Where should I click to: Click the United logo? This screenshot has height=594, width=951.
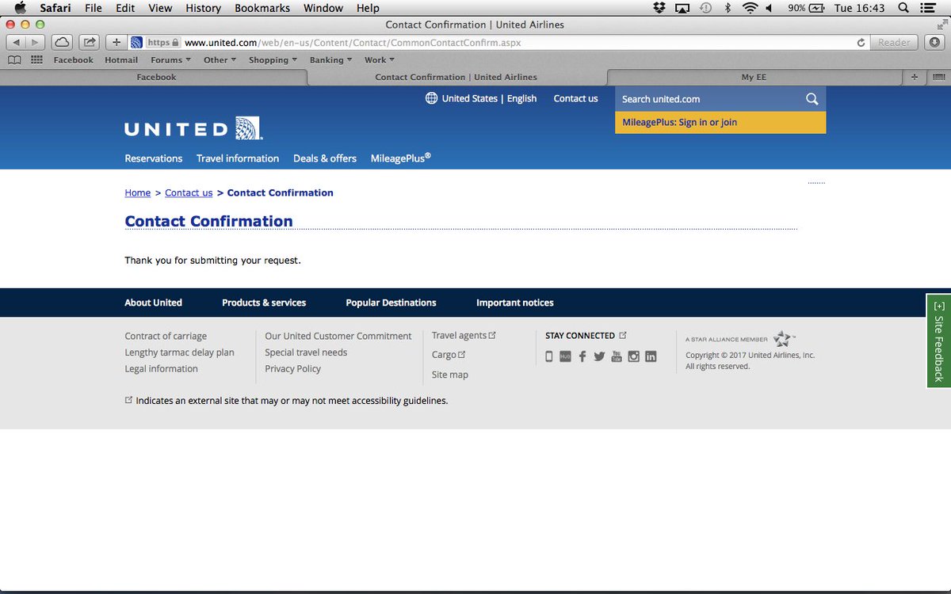pos(193,128)
